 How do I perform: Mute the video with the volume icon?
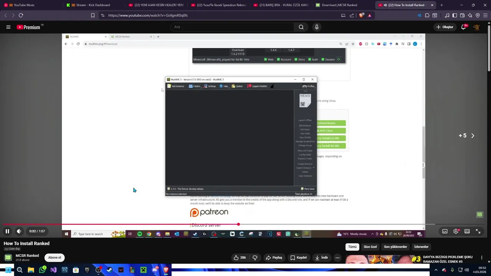click(19, 231)
